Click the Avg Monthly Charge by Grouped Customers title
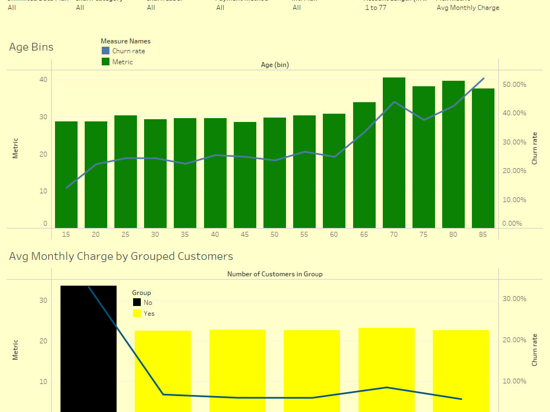Image resolution: width=550 pixels, height=412 pixels. (122, 256)
